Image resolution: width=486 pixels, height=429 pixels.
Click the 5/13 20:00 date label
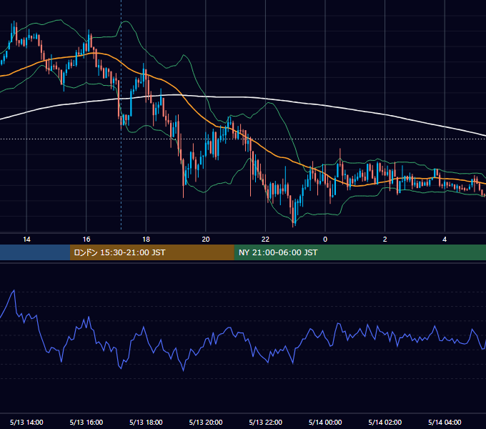click(206, 422)
